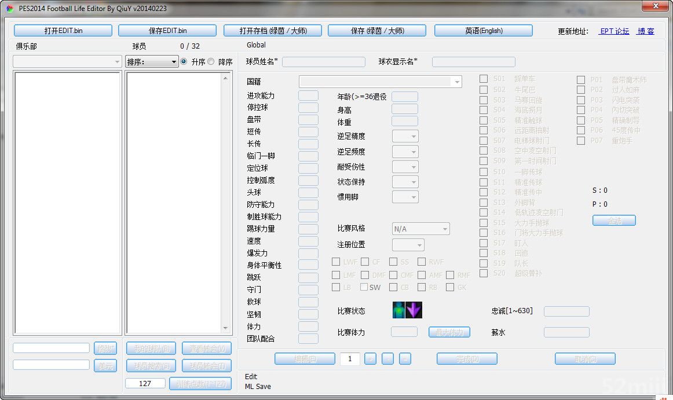Open the EPT 论坛 link
Image resolution: width=673 pixels, height=400 pixels.
tap(615, 31)
